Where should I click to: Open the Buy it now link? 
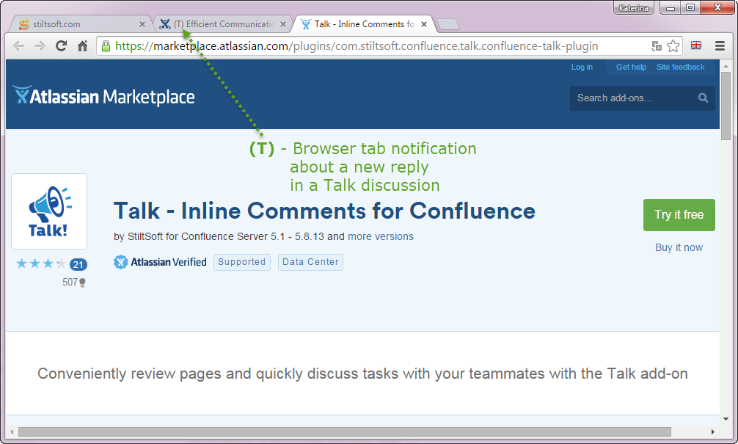tap(679, 247)
